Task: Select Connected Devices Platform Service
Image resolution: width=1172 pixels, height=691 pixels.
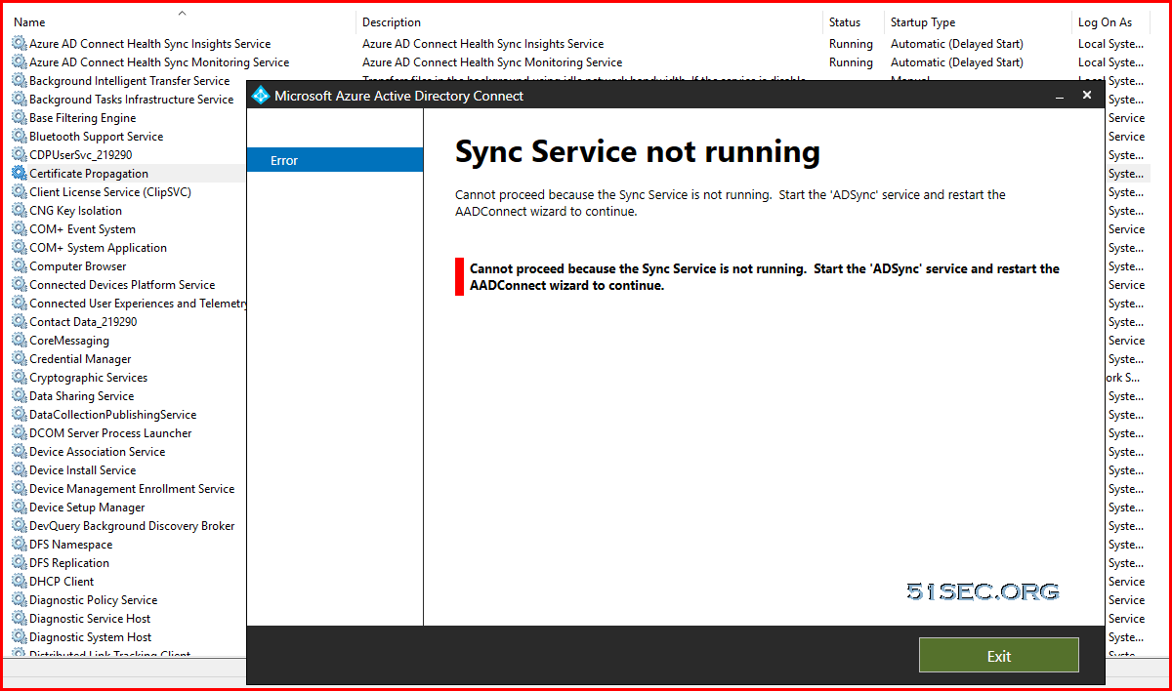Action: pyautogui.click(x=122, y=285)
